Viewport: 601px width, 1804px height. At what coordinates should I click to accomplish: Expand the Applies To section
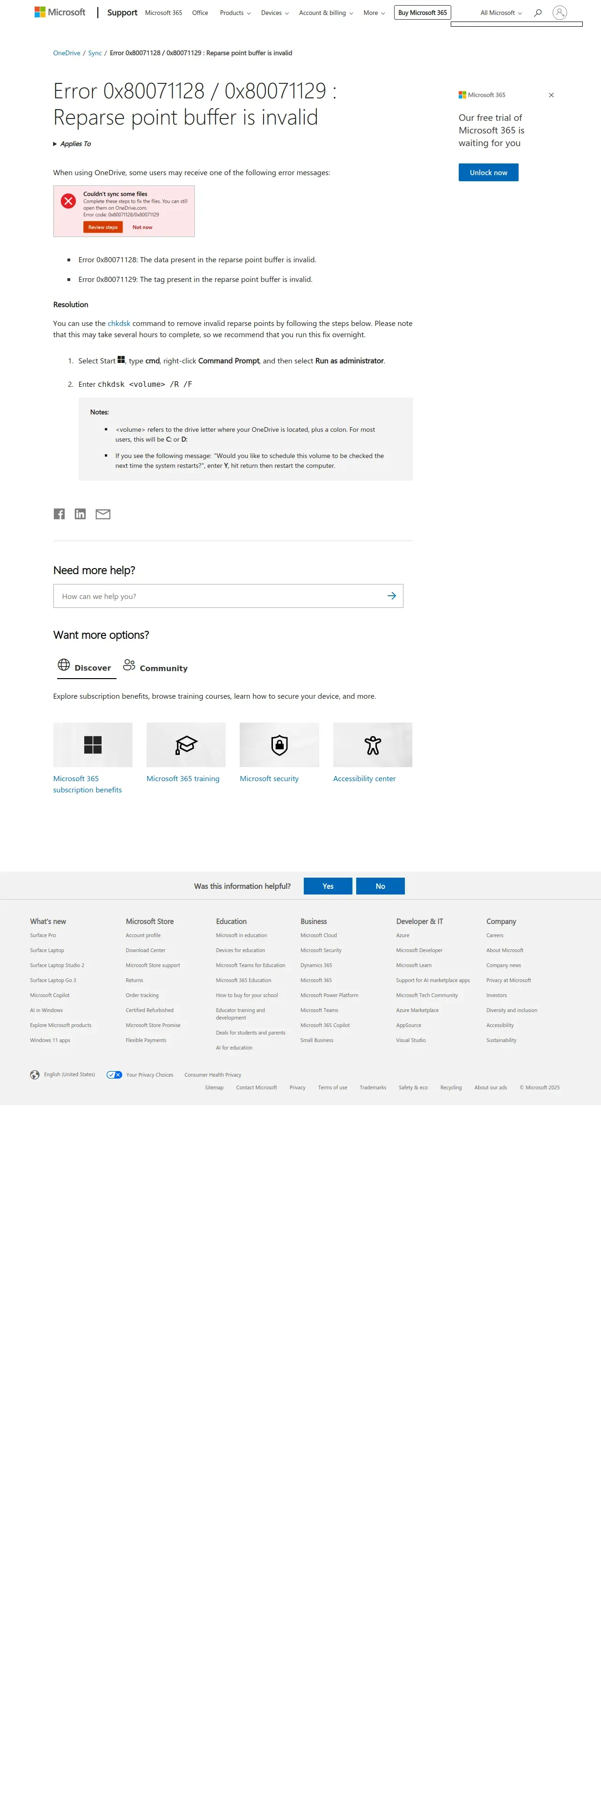coord(72,144)
